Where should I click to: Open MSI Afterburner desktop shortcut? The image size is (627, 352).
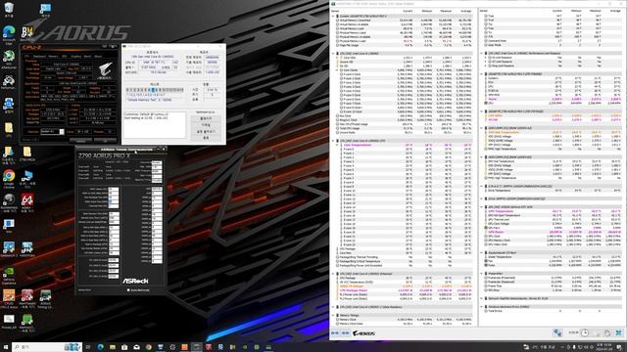click(9, 59)
